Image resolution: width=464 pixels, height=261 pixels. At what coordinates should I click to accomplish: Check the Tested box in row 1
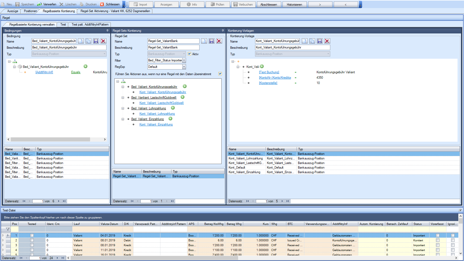[32, 235]
